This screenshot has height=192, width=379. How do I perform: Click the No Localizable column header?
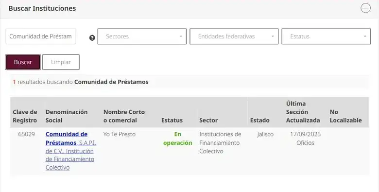pyautogui.click(x=345, y=116)
